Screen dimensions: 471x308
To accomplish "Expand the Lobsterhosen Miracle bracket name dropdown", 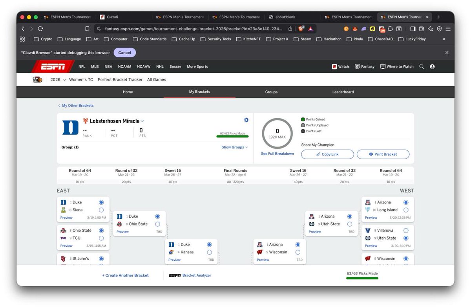I will [142, 121].
